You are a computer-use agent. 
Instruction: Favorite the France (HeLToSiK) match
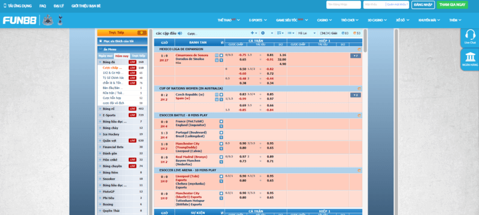point(221,121)
